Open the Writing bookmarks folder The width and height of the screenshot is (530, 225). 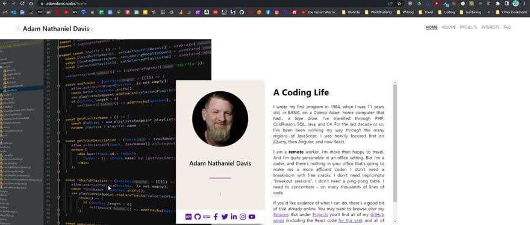405,12
